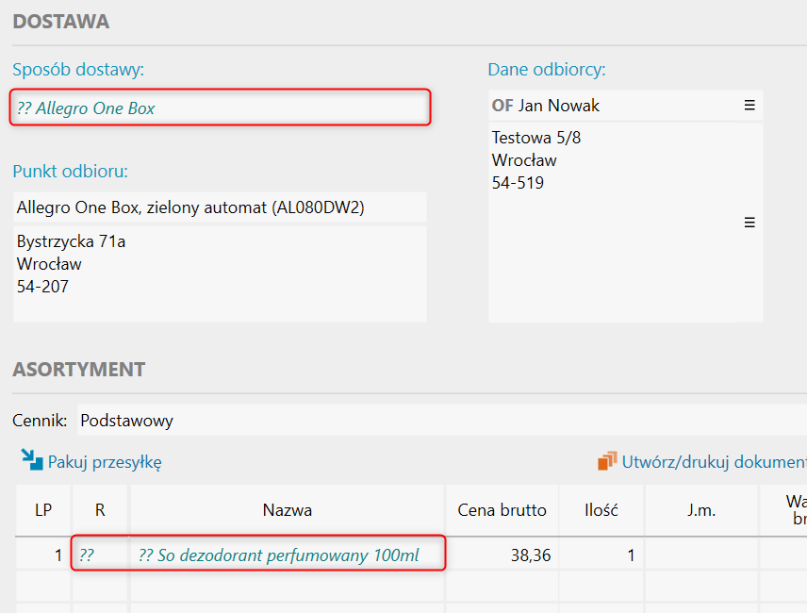Click the 38,36 gross price cell
This screenshot has width=807, height=613.
(502, 555)
